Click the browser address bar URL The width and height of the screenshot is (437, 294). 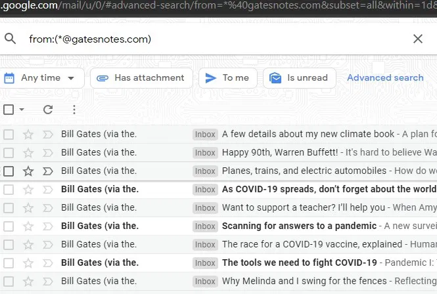[218, 5]
